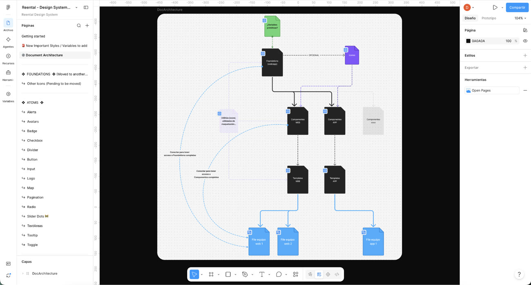Search pages with the magnifier icon

(x=79, y=25)
